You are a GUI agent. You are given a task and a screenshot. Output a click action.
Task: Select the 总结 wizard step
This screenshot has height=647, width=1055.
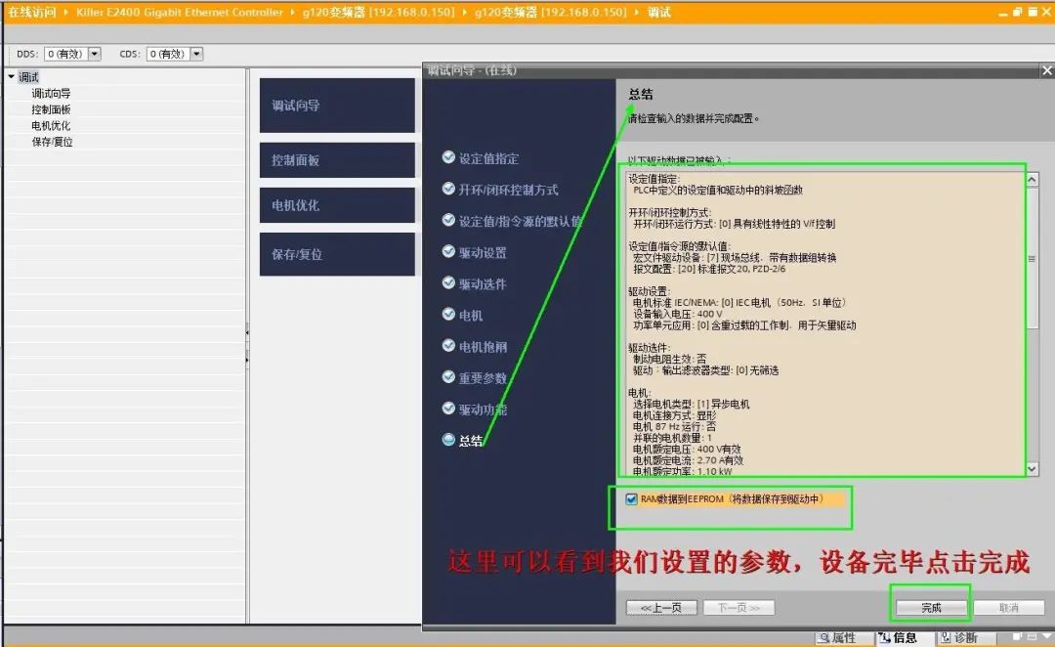(462, 441)
